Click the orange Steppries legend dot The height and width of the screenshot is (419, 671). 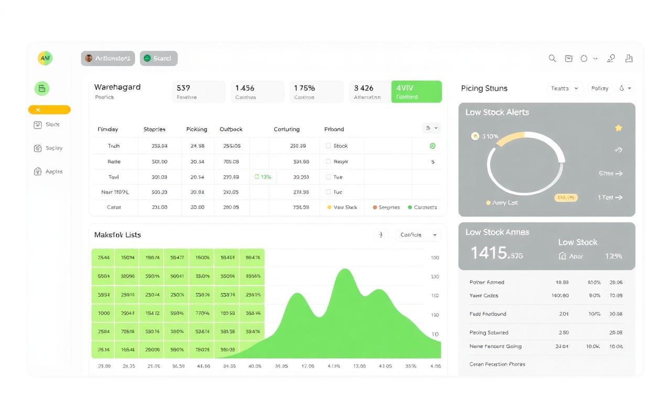pyautogui.click(x=375, y=207)
